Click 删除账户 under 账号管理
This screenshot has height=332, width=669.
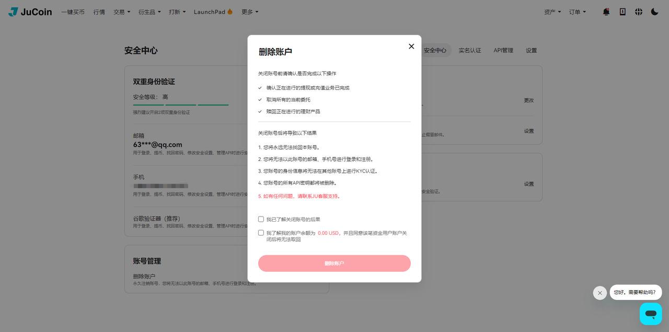[144, 276]
